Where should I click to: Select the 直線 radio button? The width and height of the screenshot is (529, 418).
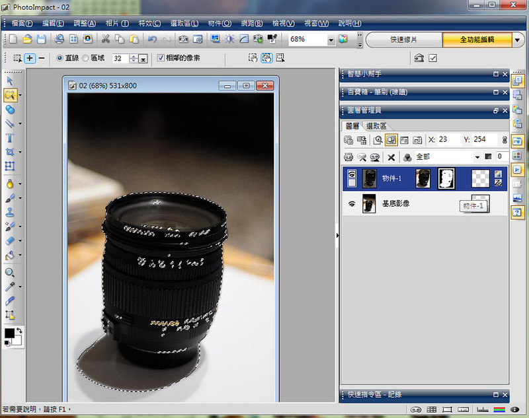pos(60,58)
